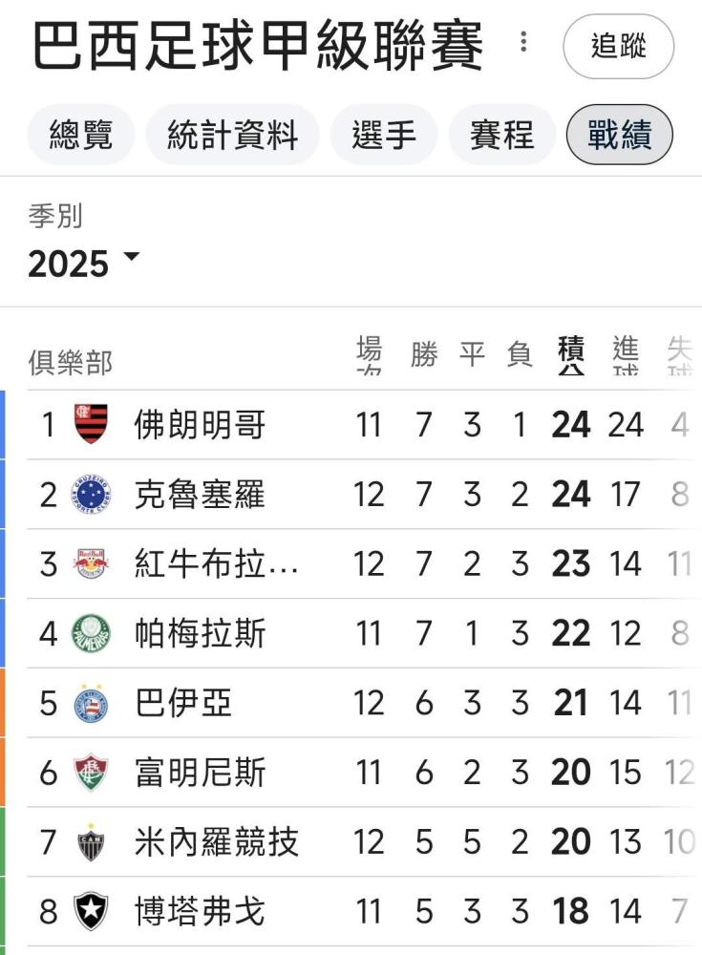Switch to the 總覽 tab

pos(81,135)
